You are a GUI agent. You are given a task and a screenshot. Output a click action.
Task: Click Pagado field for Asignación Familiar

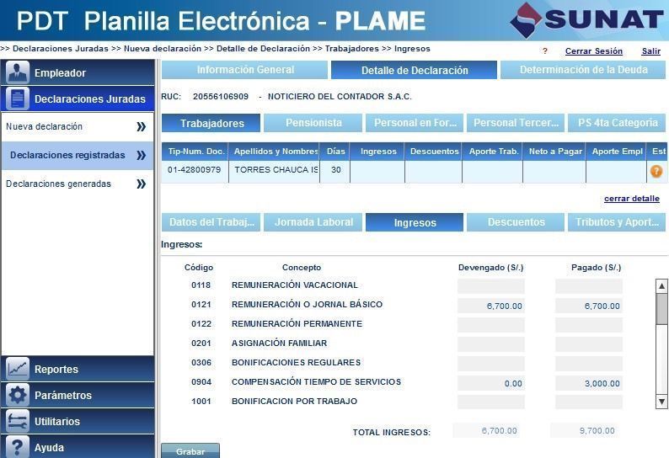click(588, 344)
